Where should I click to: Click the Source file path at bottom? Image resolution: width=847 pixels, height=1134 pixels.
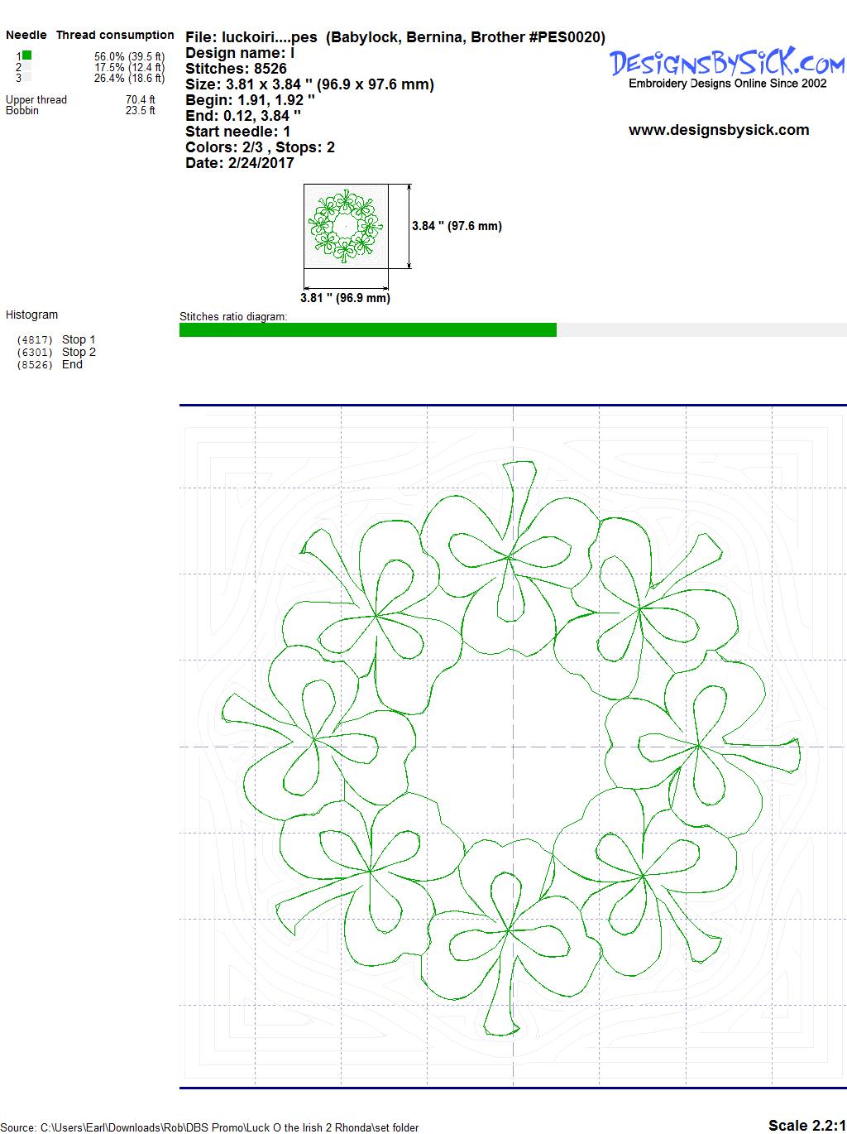[x=209, y=1127]
